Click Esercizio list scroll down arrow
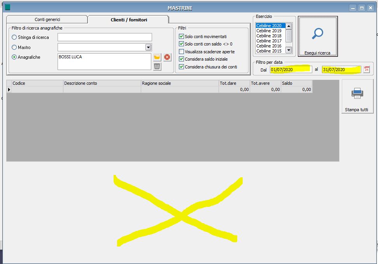 click(289, 50)
